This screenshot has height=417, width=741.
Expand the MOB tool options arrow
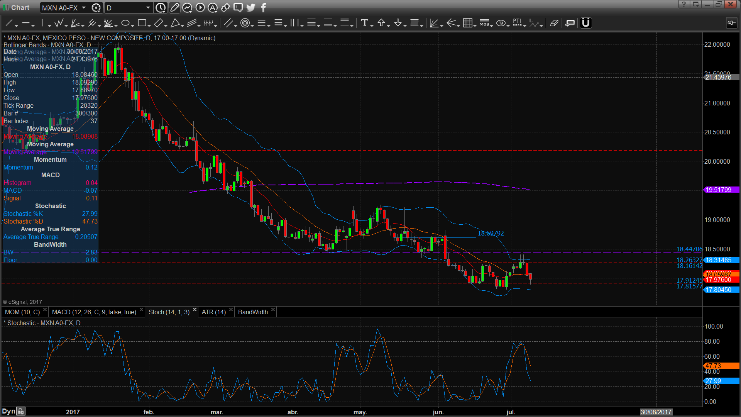click(492, 26)
